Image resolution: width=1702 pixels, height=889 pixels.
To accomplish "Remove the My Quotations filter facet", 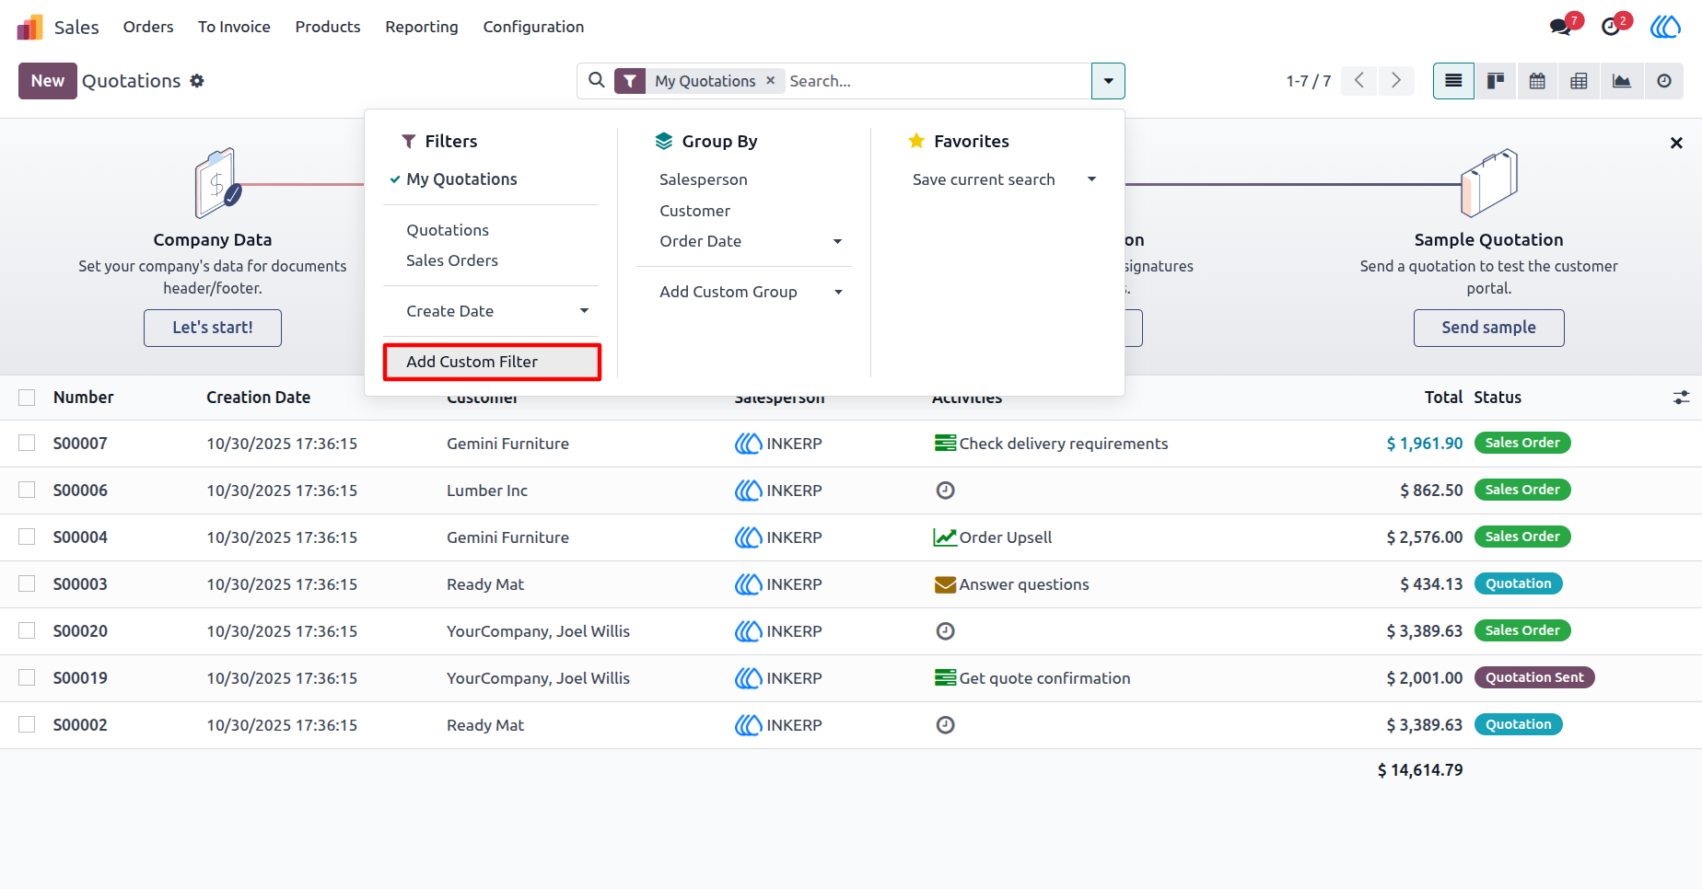I will point(771,81).
